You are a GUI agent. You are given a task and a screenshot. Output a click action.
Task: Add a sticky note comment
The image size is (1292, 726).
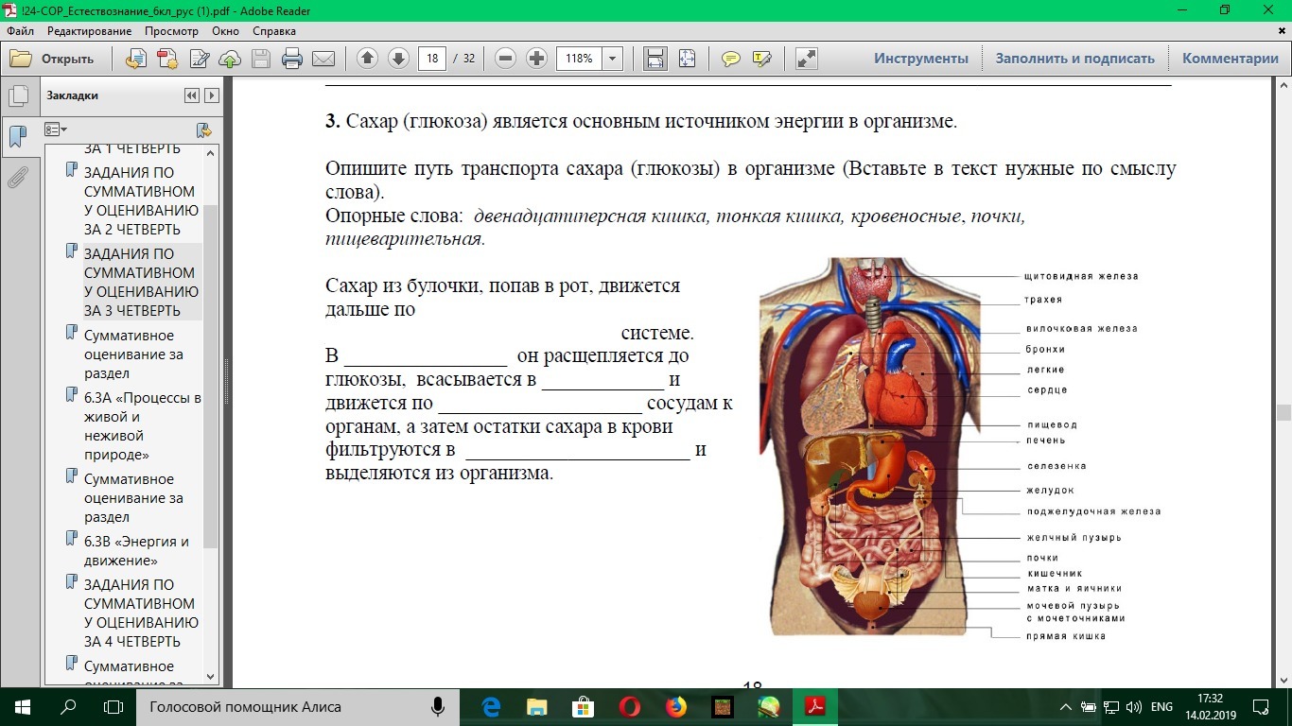[730, 59]
